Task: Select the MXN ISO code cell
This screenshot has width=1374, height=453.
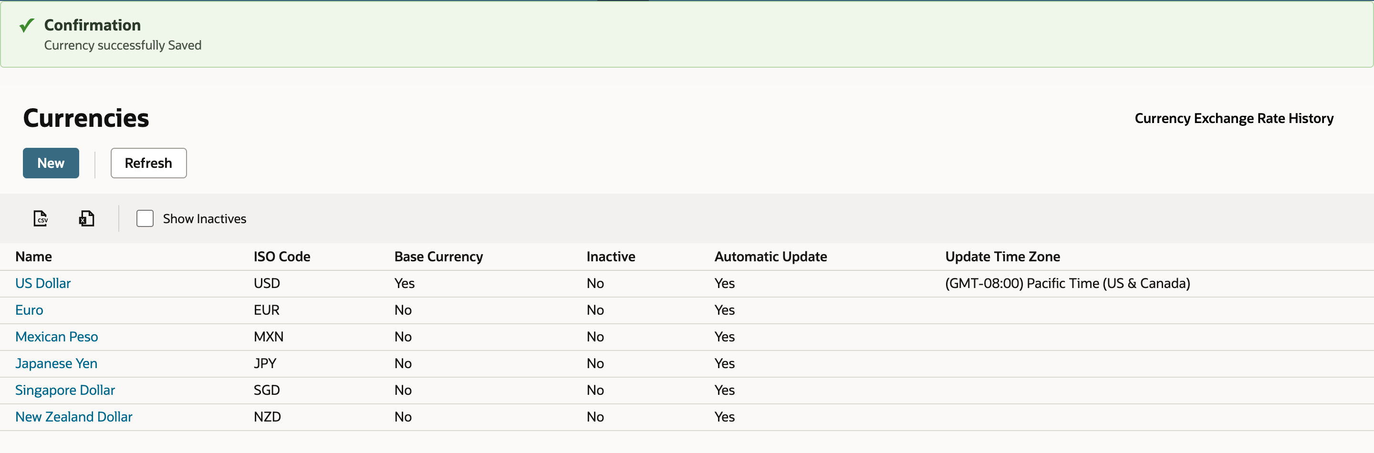Action: [x=269, y=337]
